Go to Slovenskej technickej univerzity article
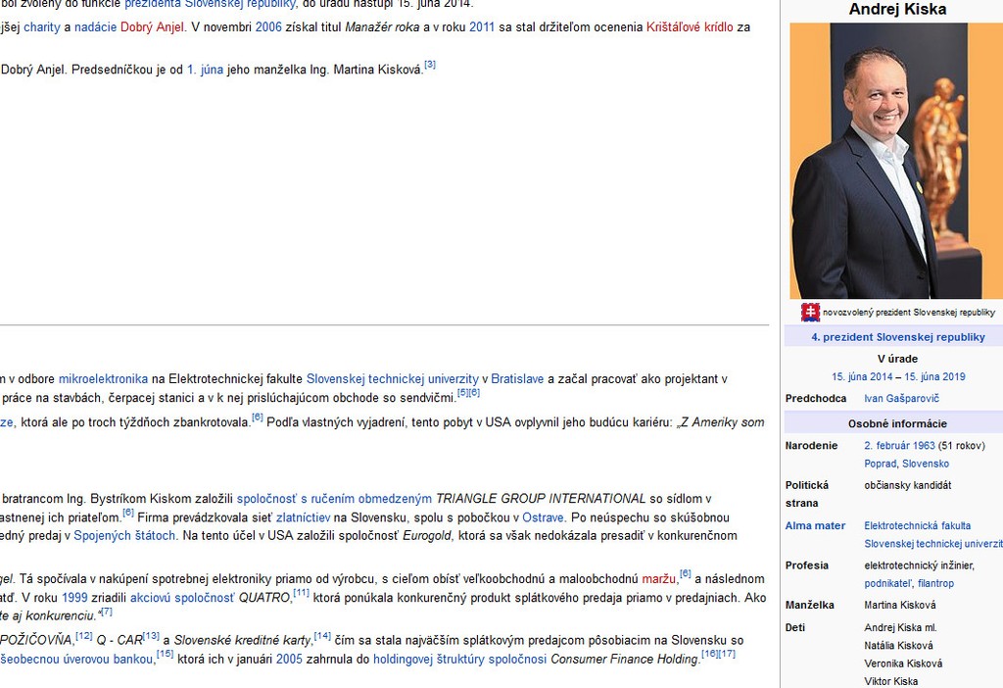The width and height of the screenshot is (1003, 688). point(392,378)
